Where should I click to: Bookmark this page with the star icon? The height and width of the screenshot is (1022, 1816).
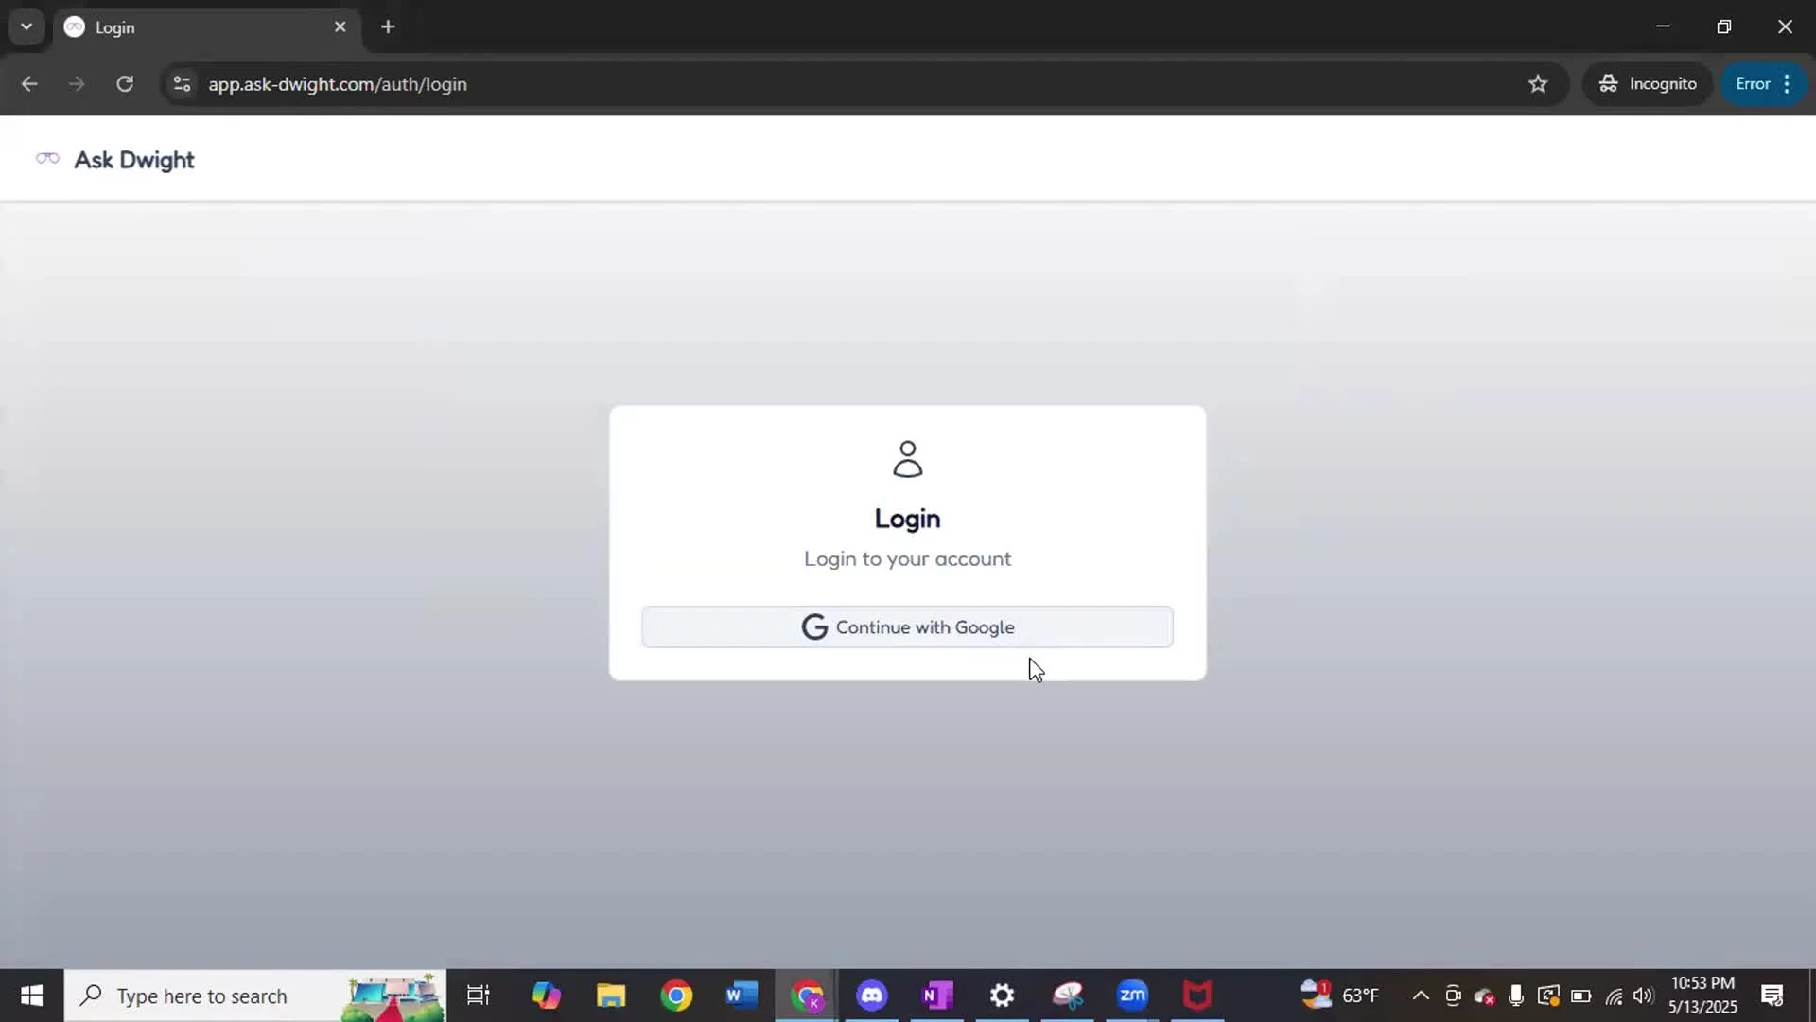[x=1538, y=84]
